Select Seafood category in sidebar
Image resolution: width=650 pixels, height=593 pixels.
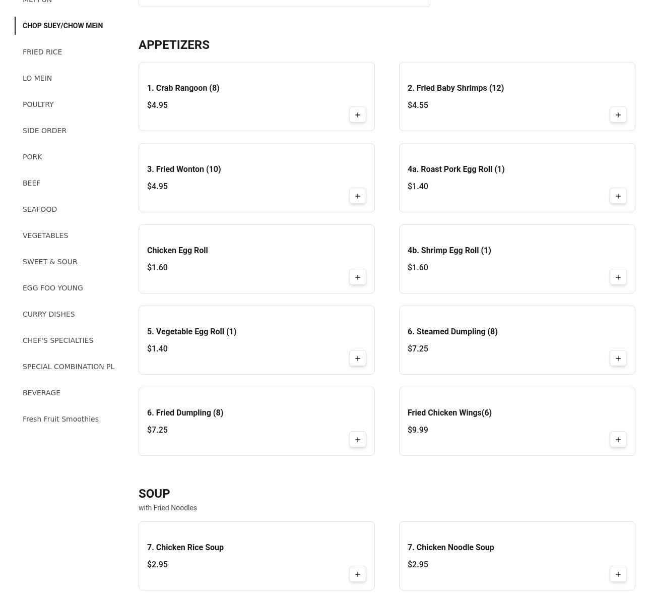pos(40,209)
